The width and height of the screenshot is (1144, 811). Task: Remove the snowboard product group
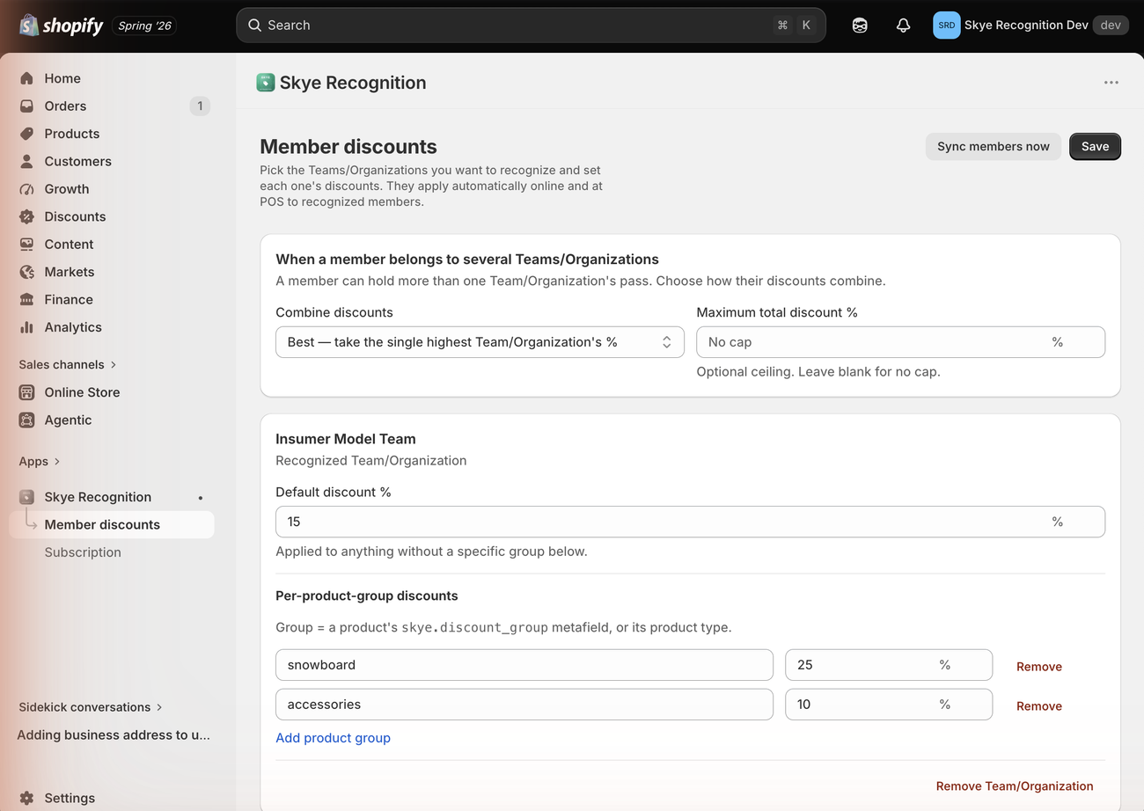tap(1039, 667)
